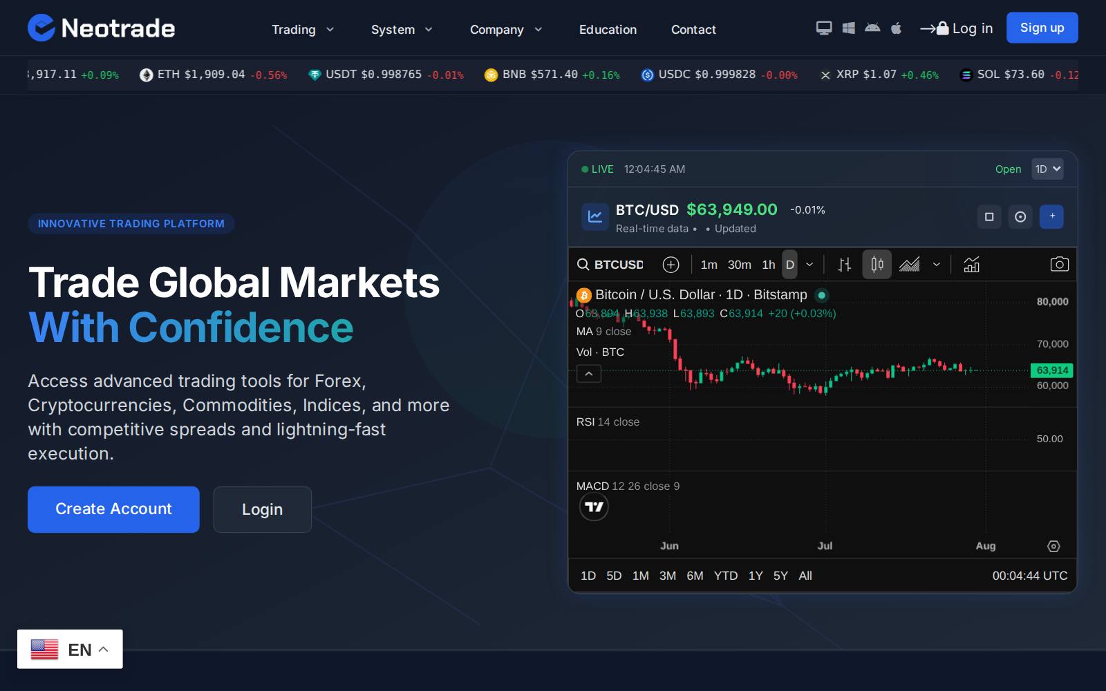Click the Log in link
Screen dimensions: 1106x691
[x=957, y=28]
